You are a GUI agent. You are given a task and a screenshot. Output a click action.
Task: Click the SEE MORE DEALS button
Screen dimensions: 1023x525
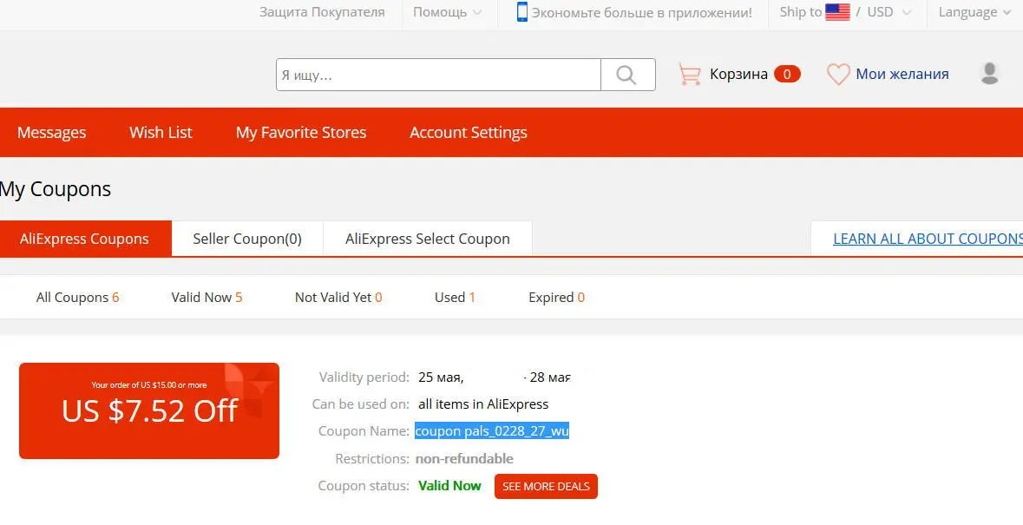click(x=546, y=486)
